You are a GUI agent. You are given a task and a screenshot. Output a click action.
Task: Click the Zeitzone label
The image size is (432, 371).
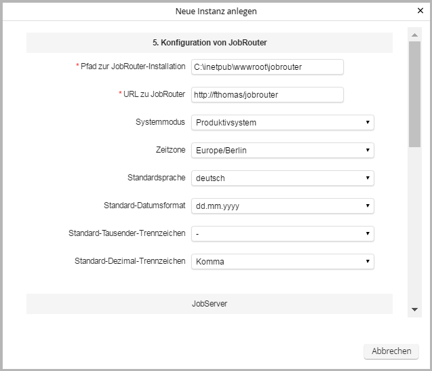pos(170,150)
